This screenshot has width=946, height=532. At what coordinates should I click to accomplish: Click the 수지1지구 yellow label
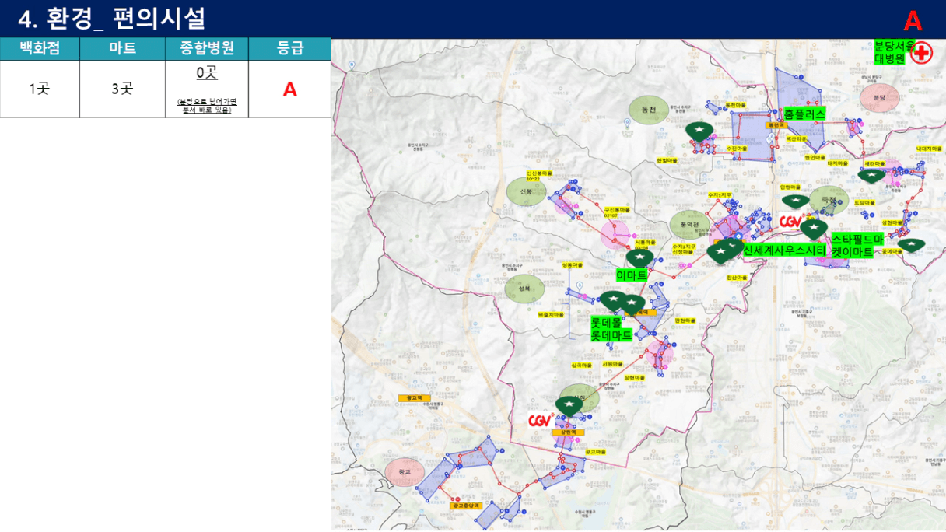[x=720, y=194]
